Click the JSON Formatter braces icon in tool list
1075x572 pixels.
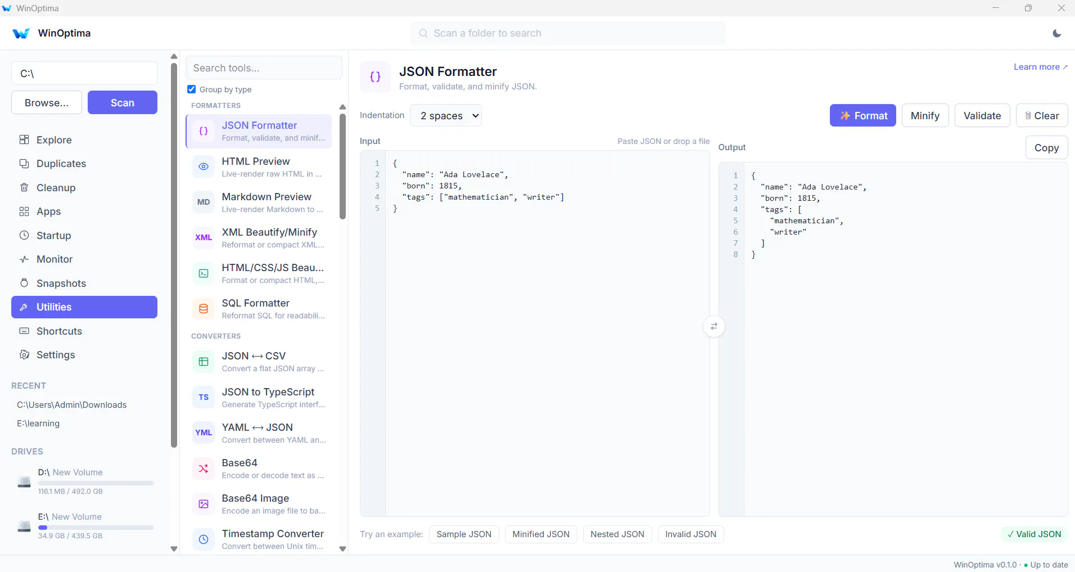(x=204, y=131)
